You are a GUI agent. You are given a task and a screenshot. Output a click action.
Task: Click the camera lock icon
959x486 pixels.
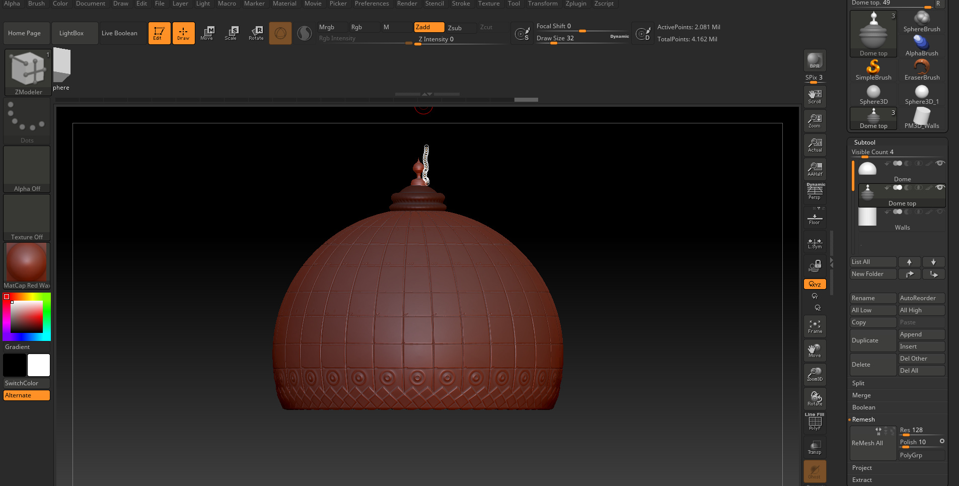pos(815,265)
